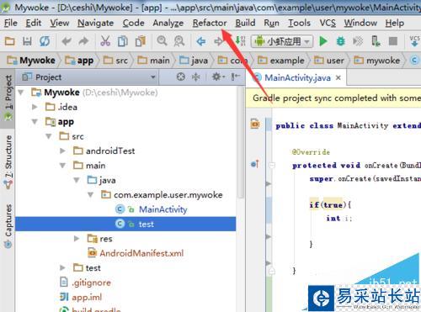Click the Attach debugger to process icon
The height and width of the screenshot is (312, 421).
[376, 41]
